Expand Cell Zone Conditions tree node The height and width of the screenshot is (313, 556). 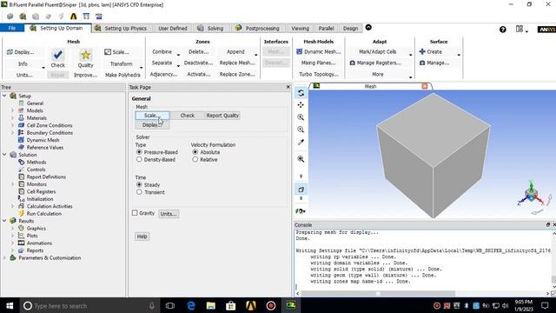tap(13, 125)
